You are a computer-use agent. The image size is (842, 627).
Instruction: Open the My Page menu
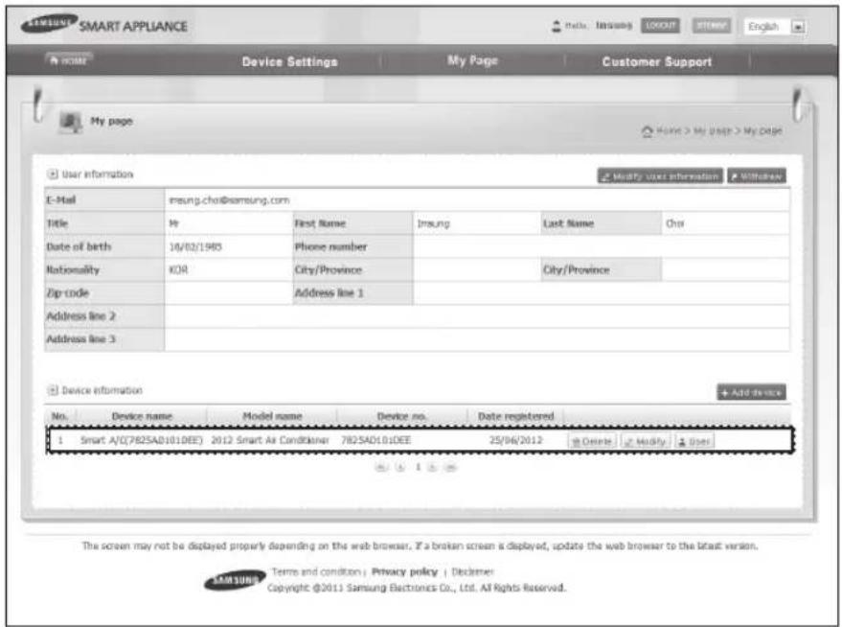(472, 60)
